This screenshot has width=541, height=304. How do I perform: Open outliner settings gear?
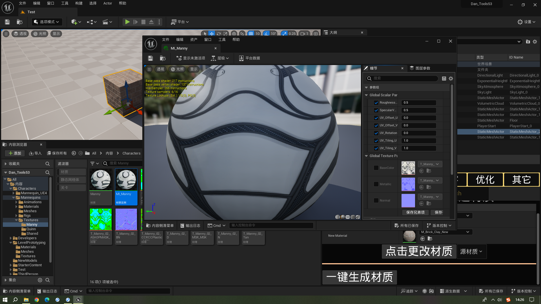click(535, 42)
